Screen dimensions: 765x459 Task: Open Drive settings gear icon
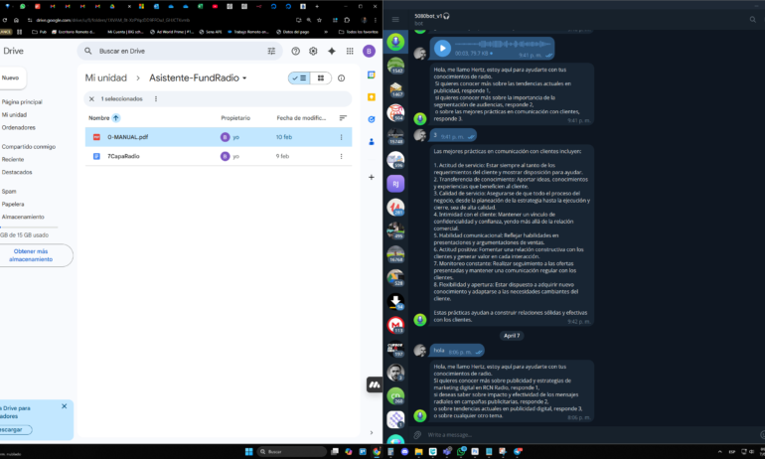pyautogui.click(x=313, y=51)
